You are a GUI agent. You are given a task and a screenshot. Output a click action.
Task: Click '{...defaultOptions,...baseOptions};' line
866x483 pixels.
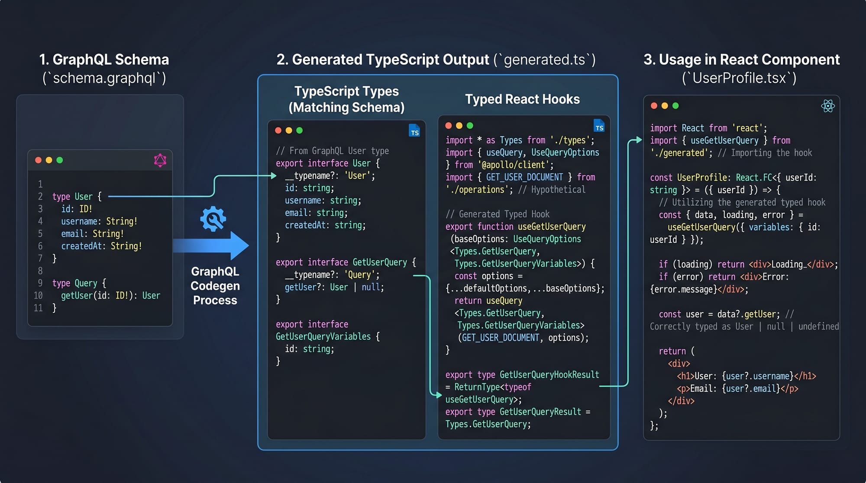[x=525, y=289]
